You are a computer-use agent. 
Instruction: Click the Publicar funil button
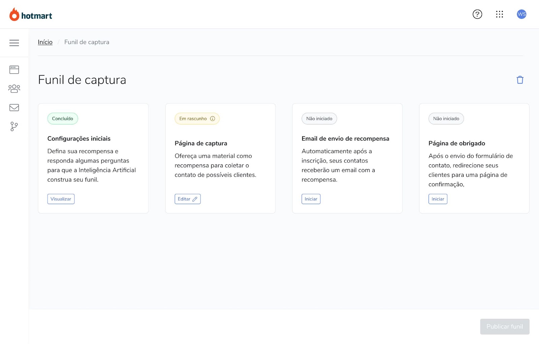click(x=505, y=327)
